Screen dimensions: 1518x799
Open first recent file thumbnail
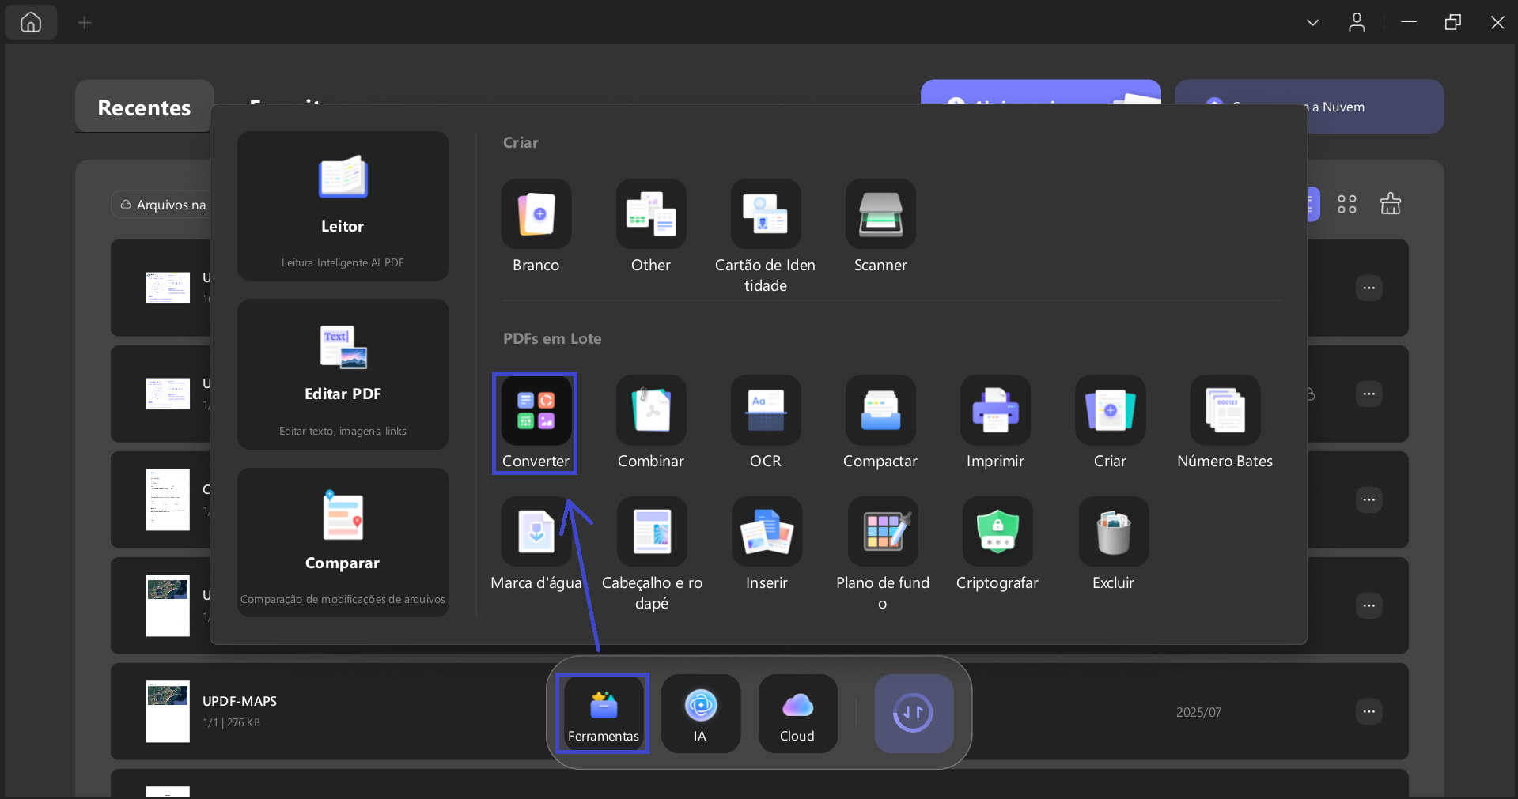click(168, 288)
